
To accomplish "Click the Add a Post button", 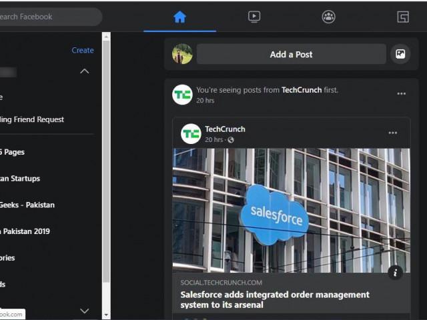I will [x=291, y=54].
